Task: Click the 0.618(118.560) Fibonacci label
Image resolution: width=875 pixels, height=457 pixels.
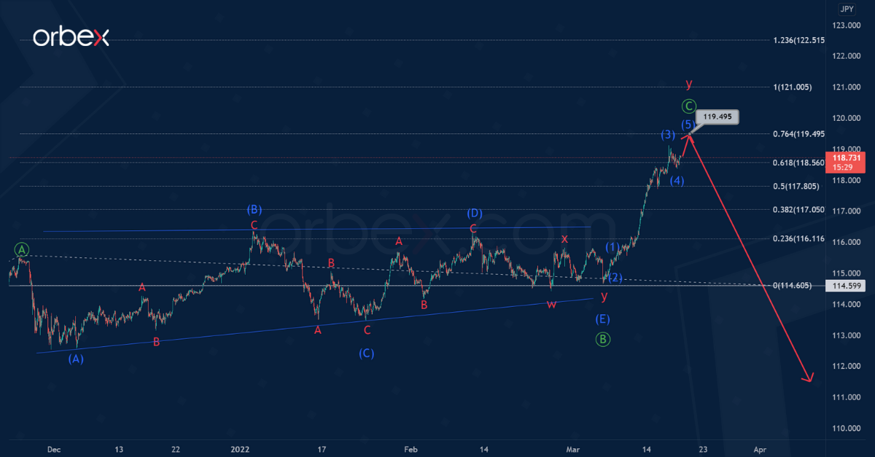Action: [x=799, y=163]
